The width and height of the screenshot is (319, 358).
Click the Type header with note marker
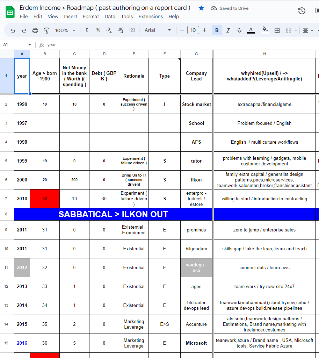165,76
